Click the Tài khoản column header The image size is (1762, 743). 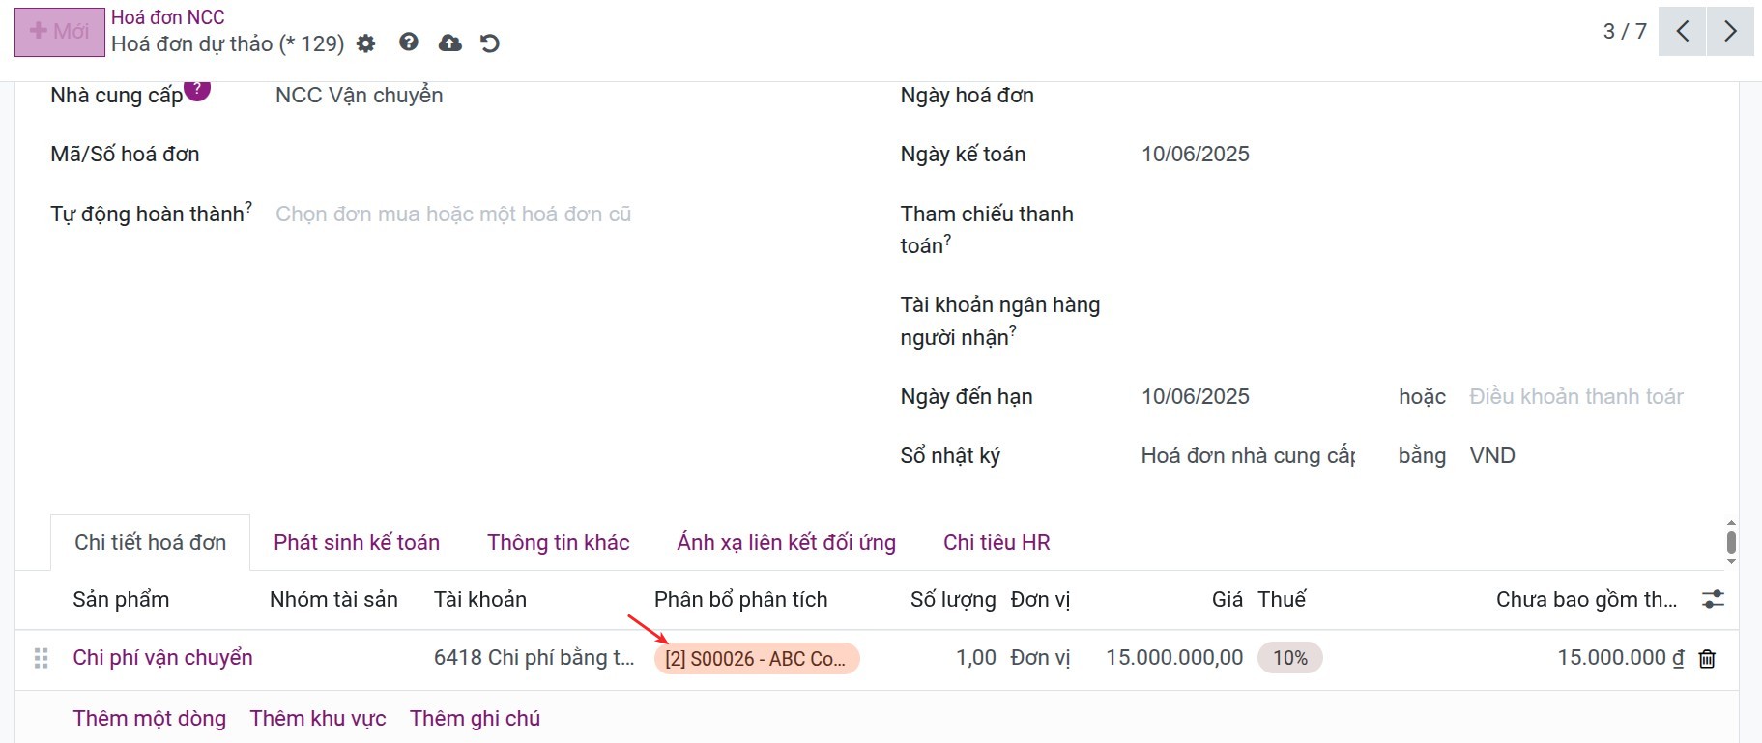pos(480,600)
